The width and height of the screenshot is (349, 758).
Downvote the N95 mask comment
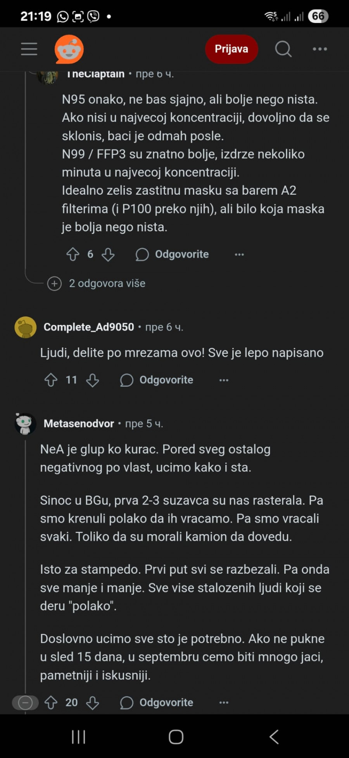108,255
